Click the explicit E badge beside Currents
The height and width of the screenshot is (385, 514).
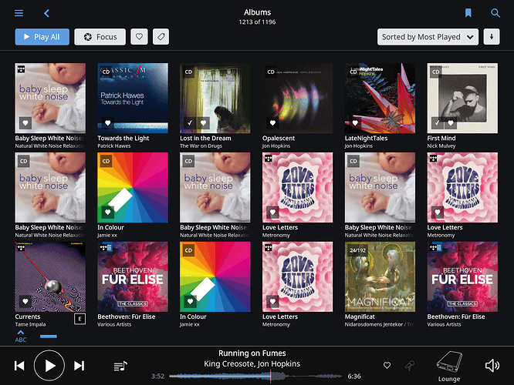pyautogui.click(x=79, y=319)
